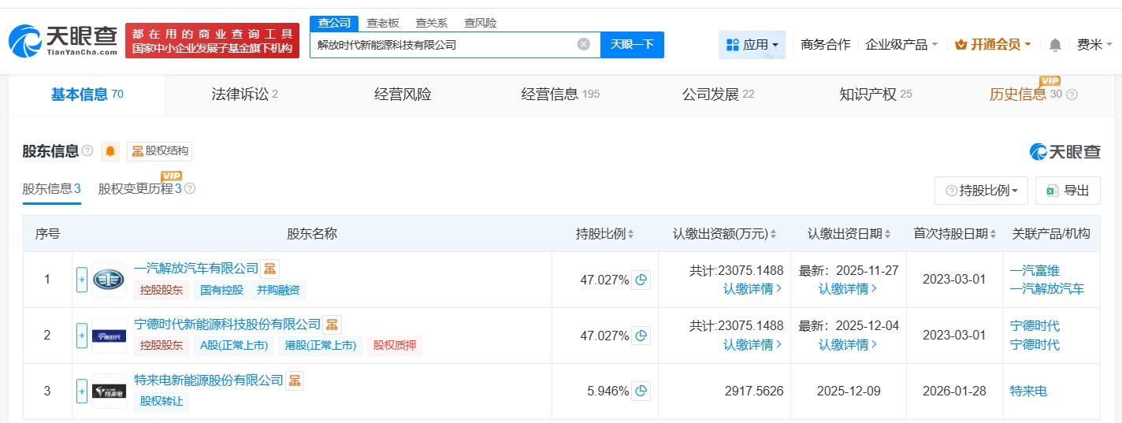
Task: Expand row for 一汽解放汽车有限公司
Action: [x=82, y=280]
